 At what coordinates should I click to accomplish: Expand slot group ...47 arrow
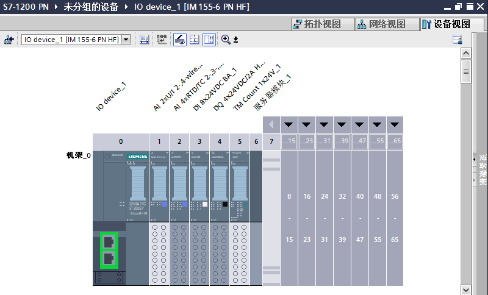[360, 125]
